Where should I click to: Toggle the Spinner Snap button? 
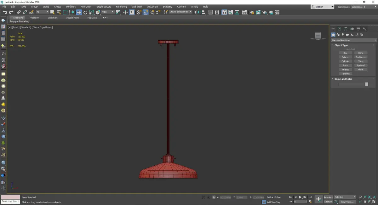(158, 12)
